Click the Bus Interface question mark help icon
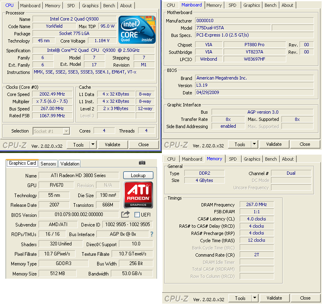322x304 pixels. [x=152, y=234]
